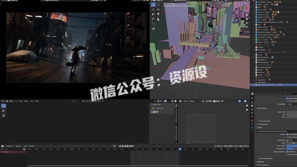The image size is (297, 167).
Task: Toggle the Render Region checkbox
Action: [287, 98]
